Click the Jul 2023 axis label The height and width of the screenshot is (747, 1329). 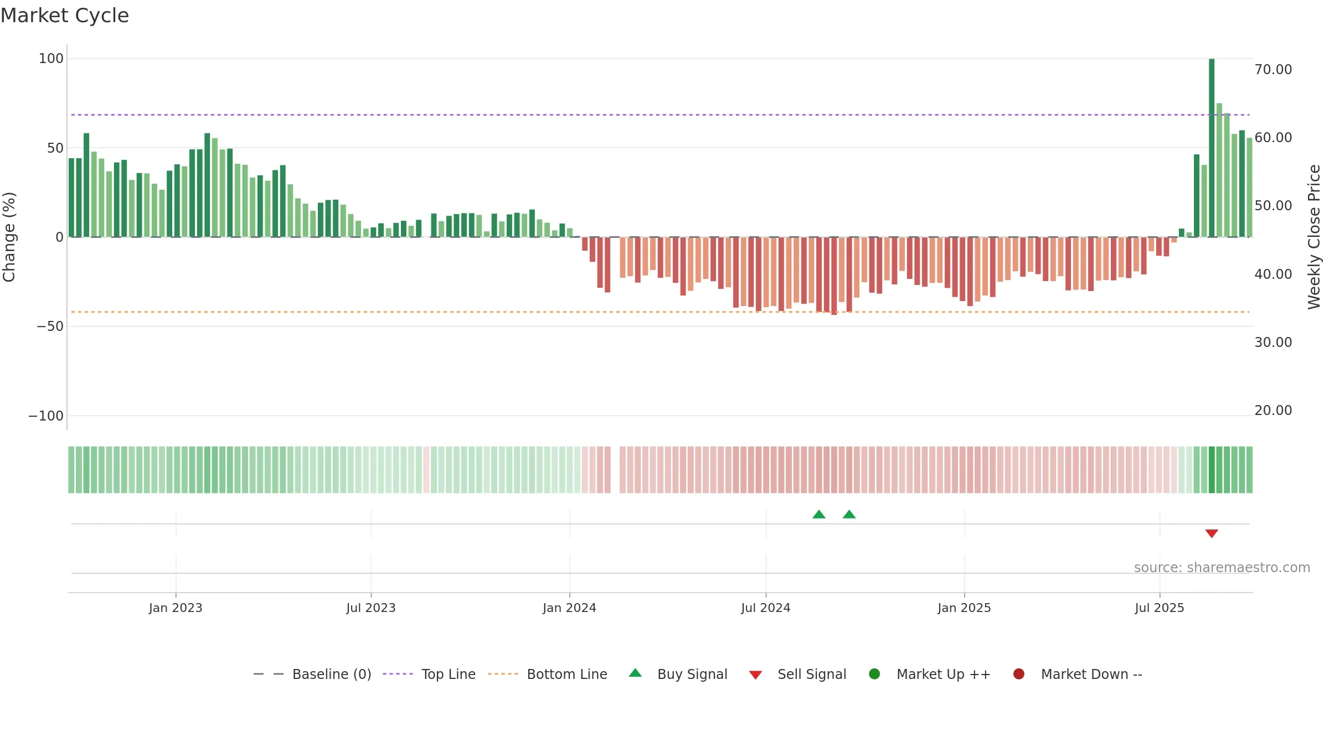coord(371,608)
